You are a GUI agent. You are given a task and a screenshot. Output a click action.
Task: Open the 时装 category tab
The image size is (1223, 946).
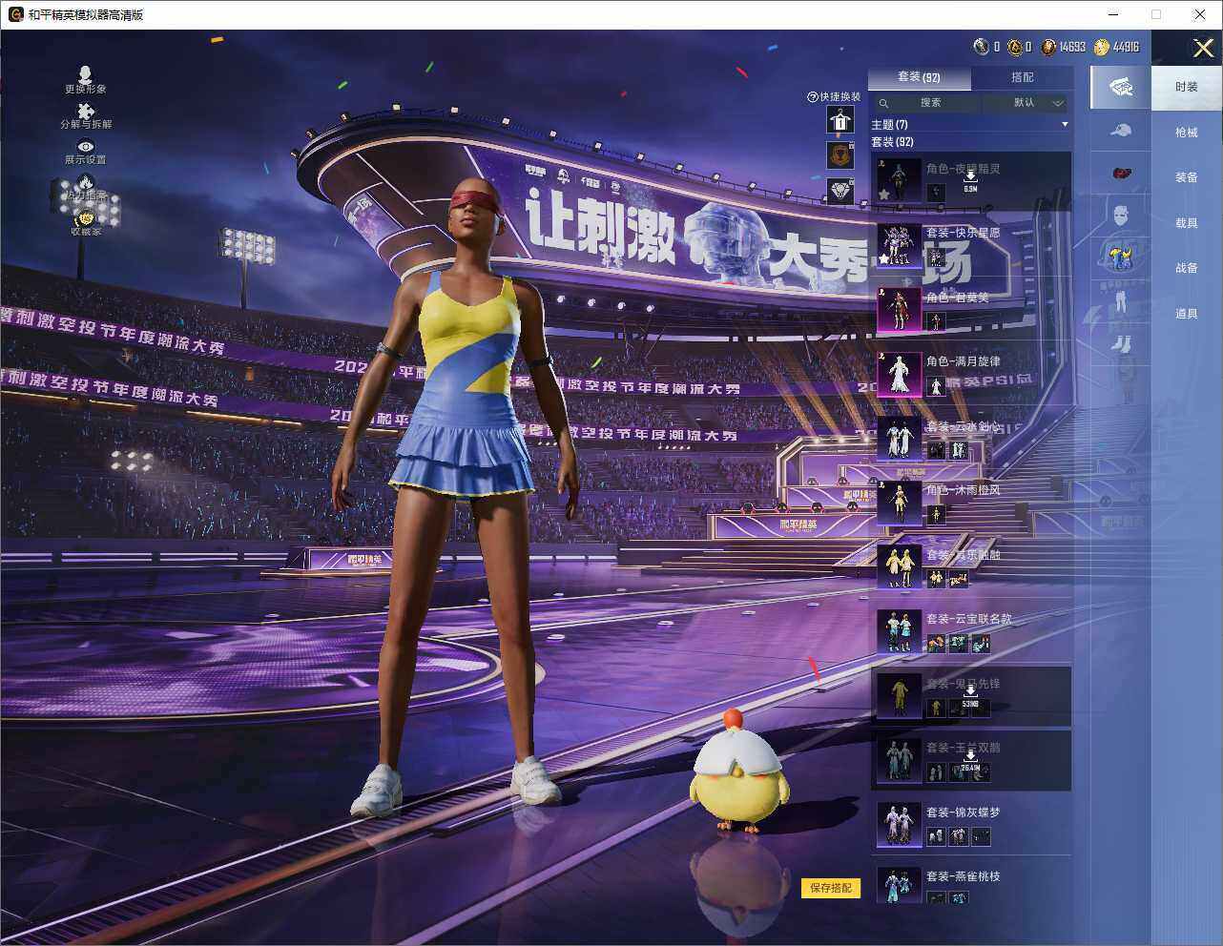click(1187, 87)
